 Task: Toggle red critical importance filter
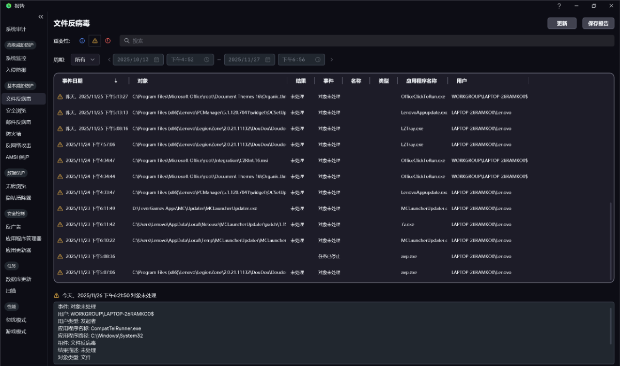pos(107,41)
